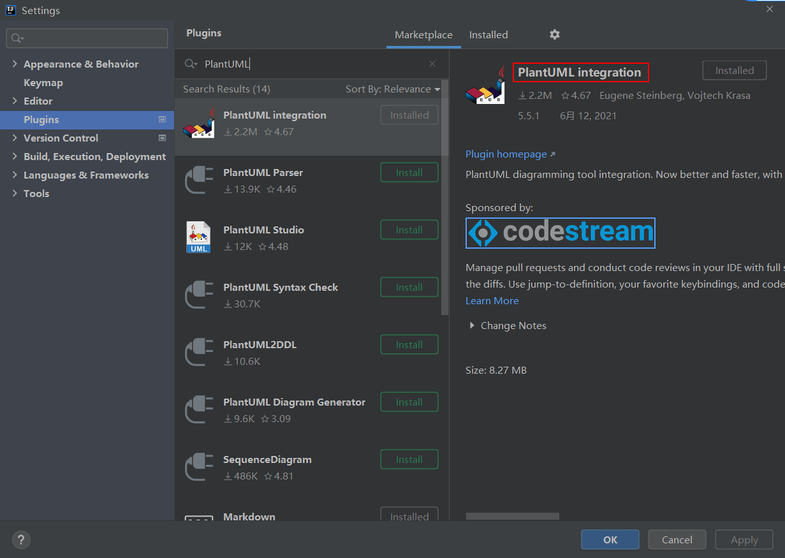Click Installed button on PlantUML integration row
The width and height of the screenshot is (785, 558).
pos(409,115)
